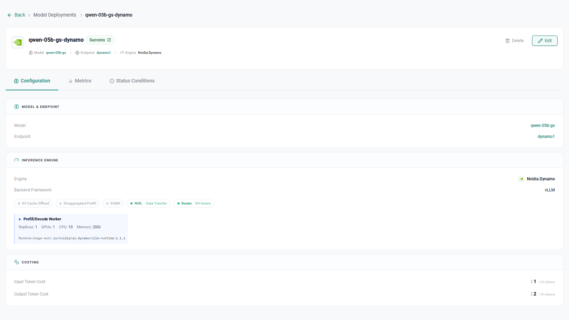This screenshot has height=320, width=569.
Task: Open the Status Conditions tab
Action: click(x=132, y=81)
